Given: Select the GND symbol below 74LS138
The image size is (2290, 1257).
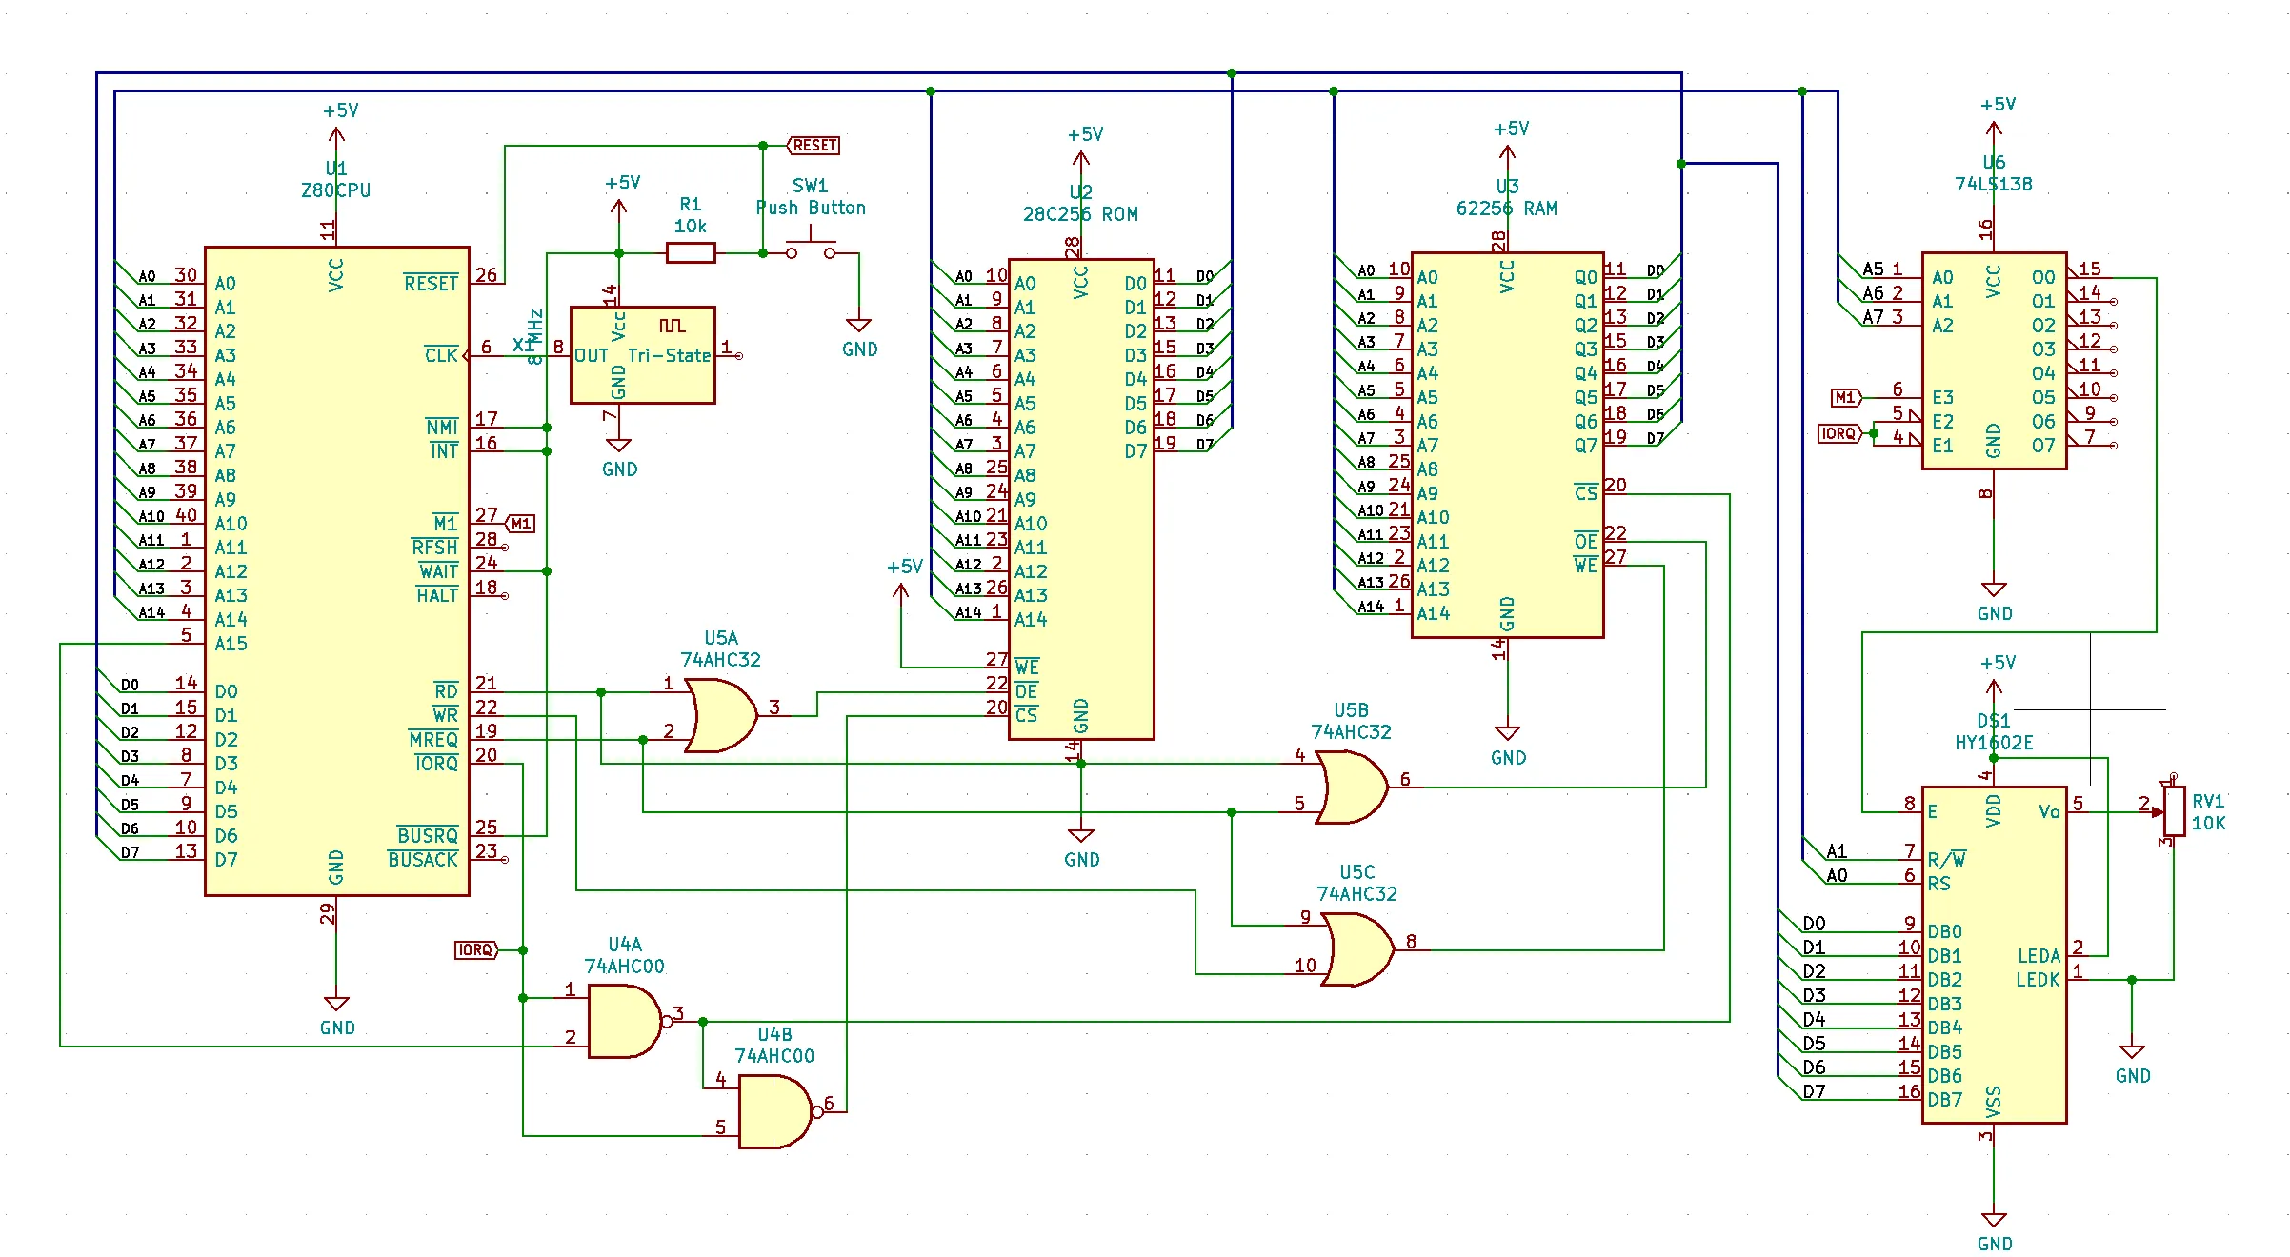Looking at the screenshot, I should pyautogui.click(x=1994, y=602).
